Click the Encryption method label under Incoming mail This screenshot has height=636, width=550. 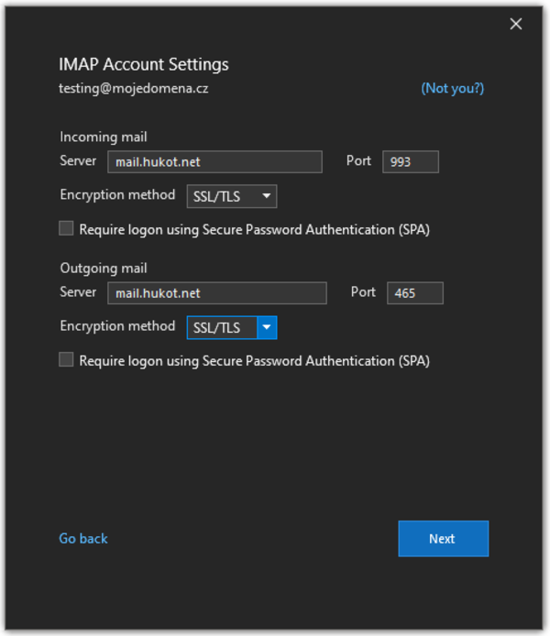pyautogui.click(x=117, y=195)
